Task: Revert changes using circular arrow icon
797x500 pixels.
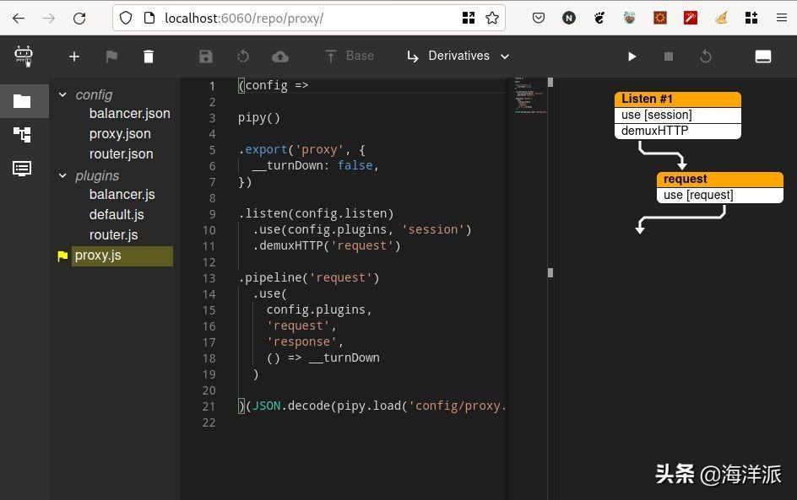Action: point(243,56)
